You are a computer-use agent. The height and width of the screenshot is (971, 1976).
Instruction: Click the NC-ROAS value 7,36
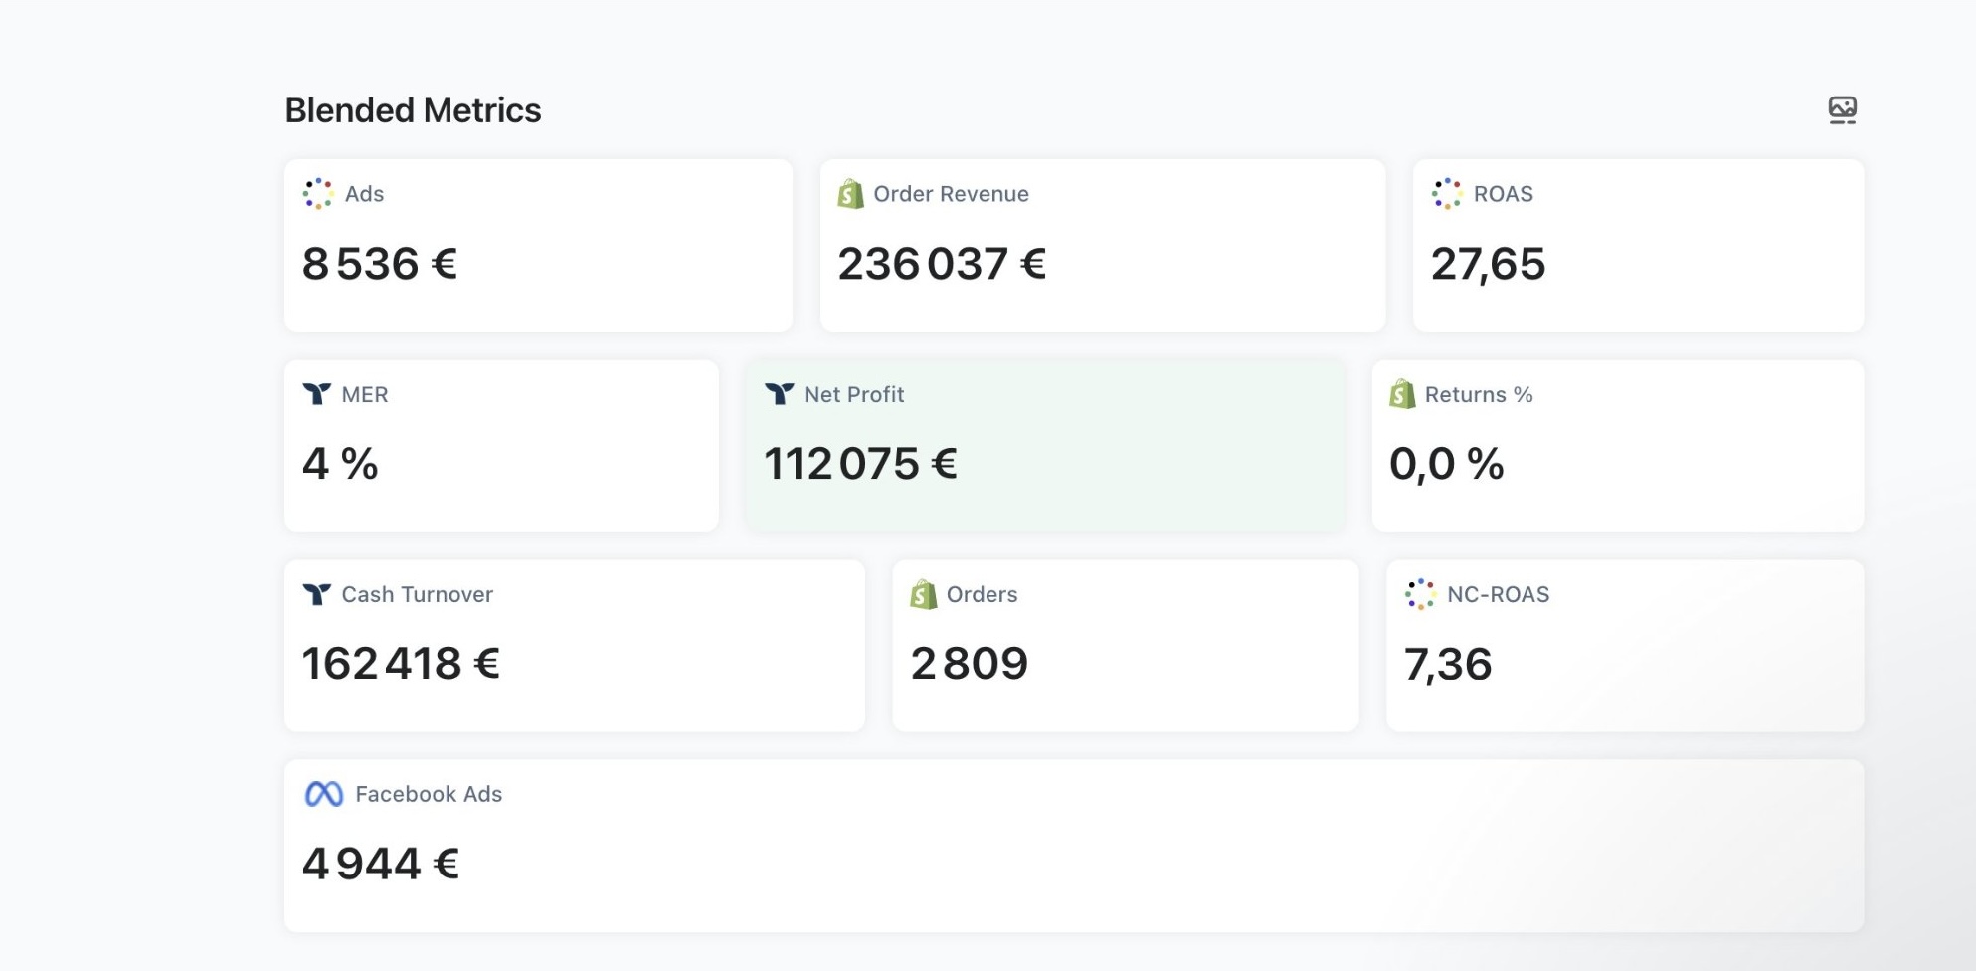1448,665
